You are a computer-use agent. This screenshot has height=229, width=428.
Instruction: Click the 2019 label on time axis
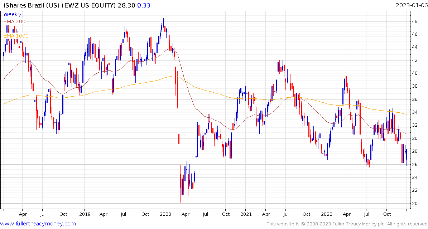(84, 214)
